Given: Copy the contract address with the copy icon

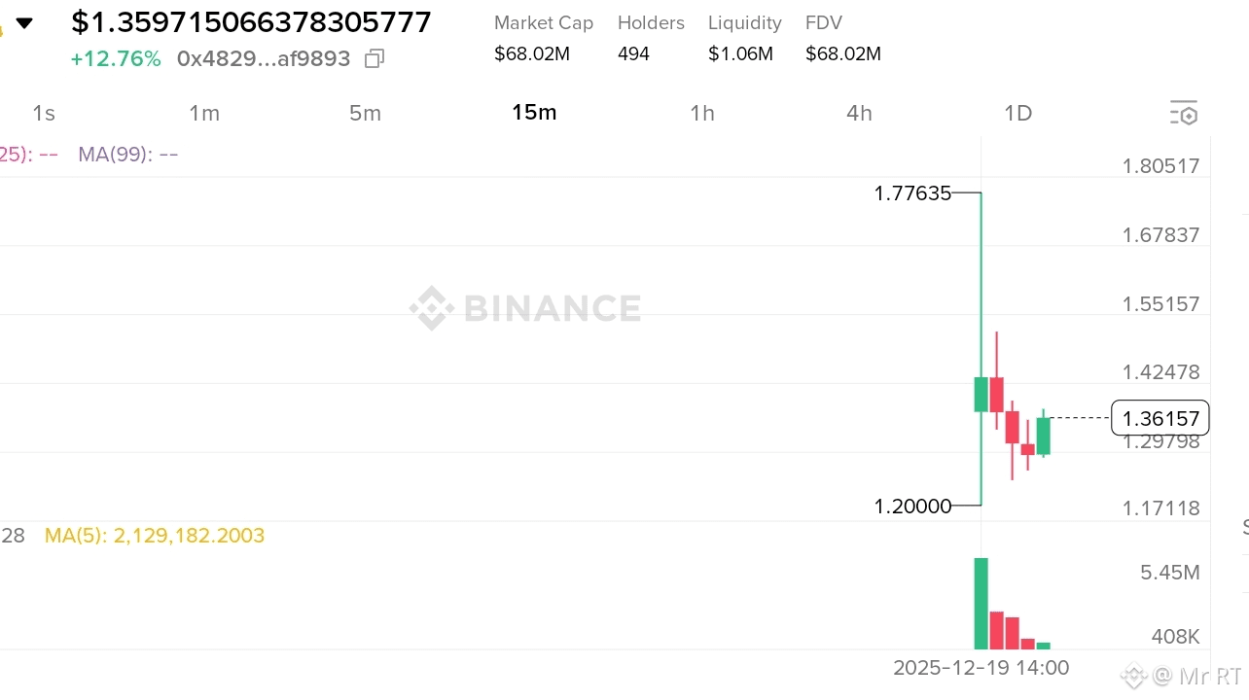Looking at the screenshot, I should (x=375, y=59).
